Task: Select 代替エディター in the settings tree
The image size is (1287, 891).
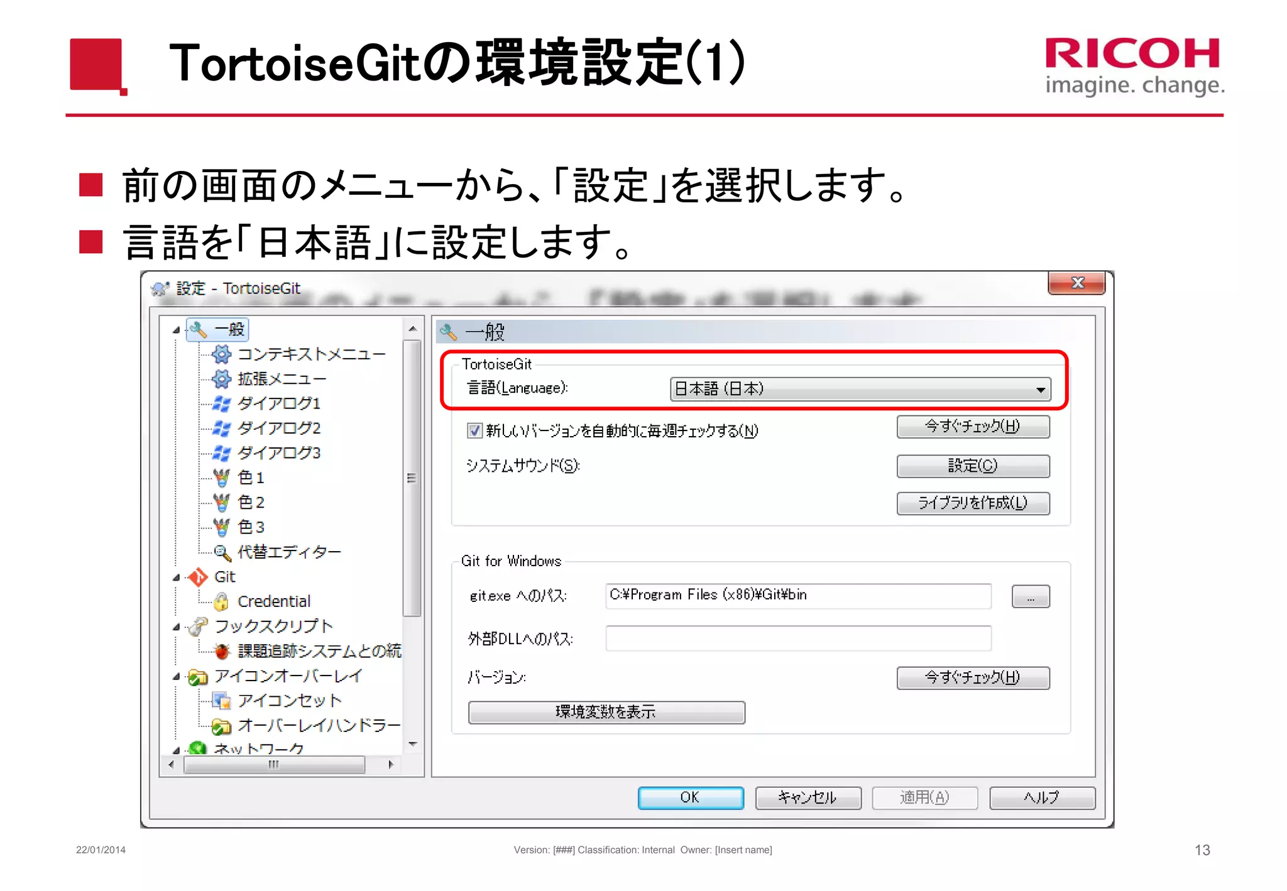Action: 289,552
